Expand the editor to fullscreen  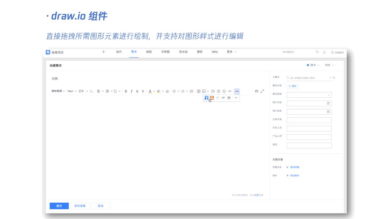[262, 91]
